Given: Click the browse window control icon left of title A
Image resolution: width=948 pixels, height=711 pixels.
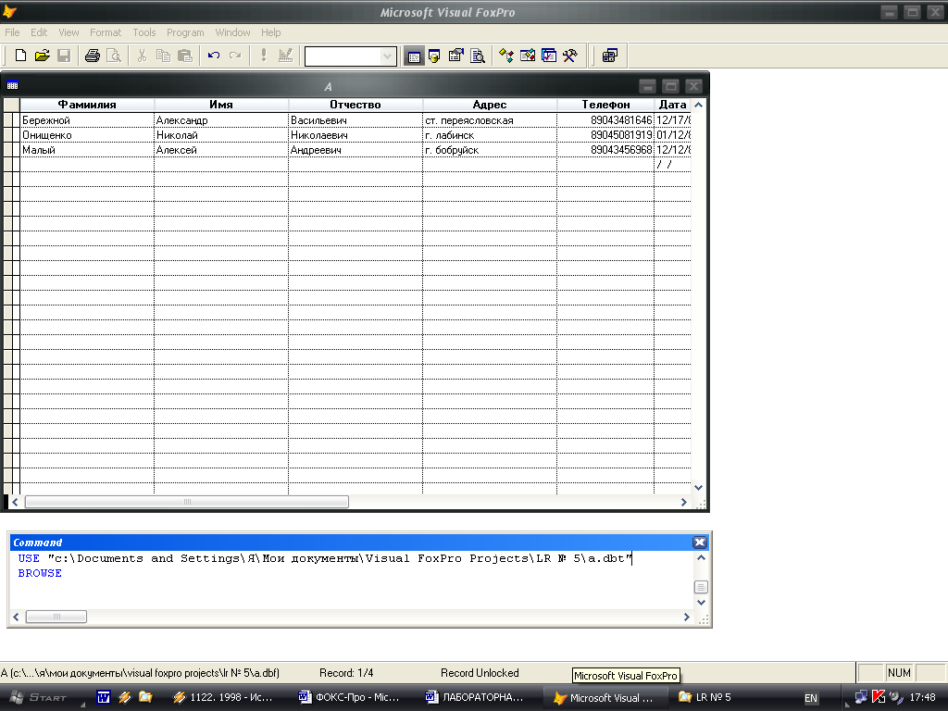Looking at the screenshot, I should point(13,85).
